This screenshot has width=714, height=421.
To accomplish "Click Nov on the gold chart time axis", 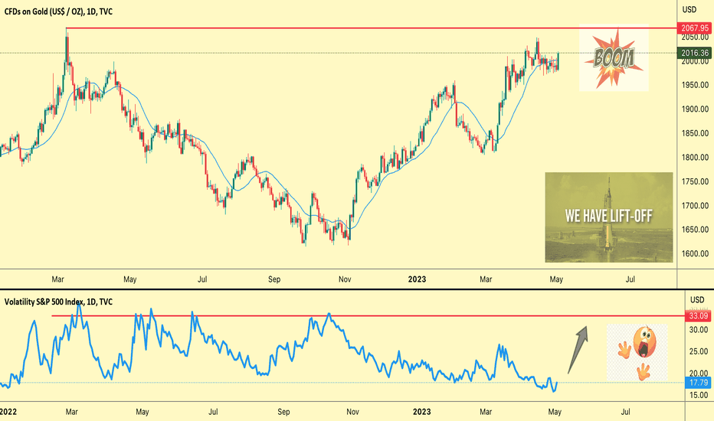I will coord(345,279).
